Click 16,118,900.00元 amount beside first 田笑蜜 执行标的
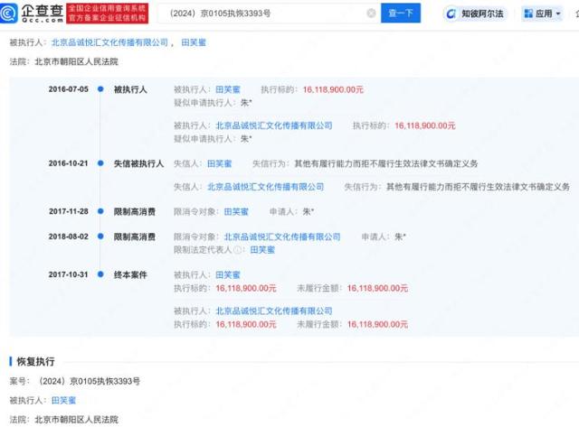 333,89
